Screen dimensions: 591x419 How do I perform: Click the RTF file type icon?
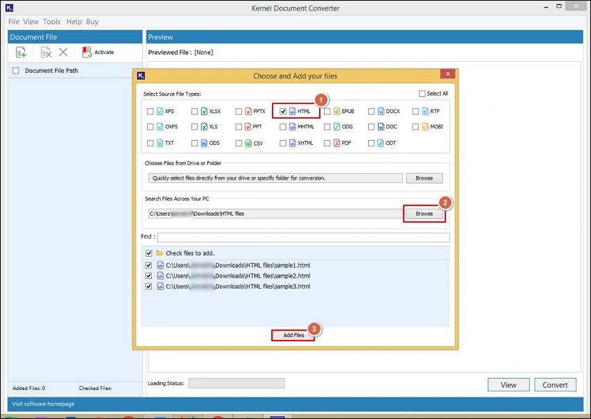[425, 111]
